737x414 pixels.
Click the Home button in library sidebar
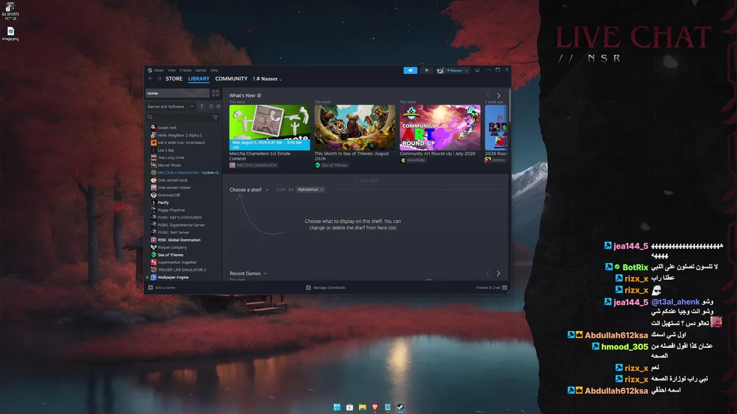[177, 93]
